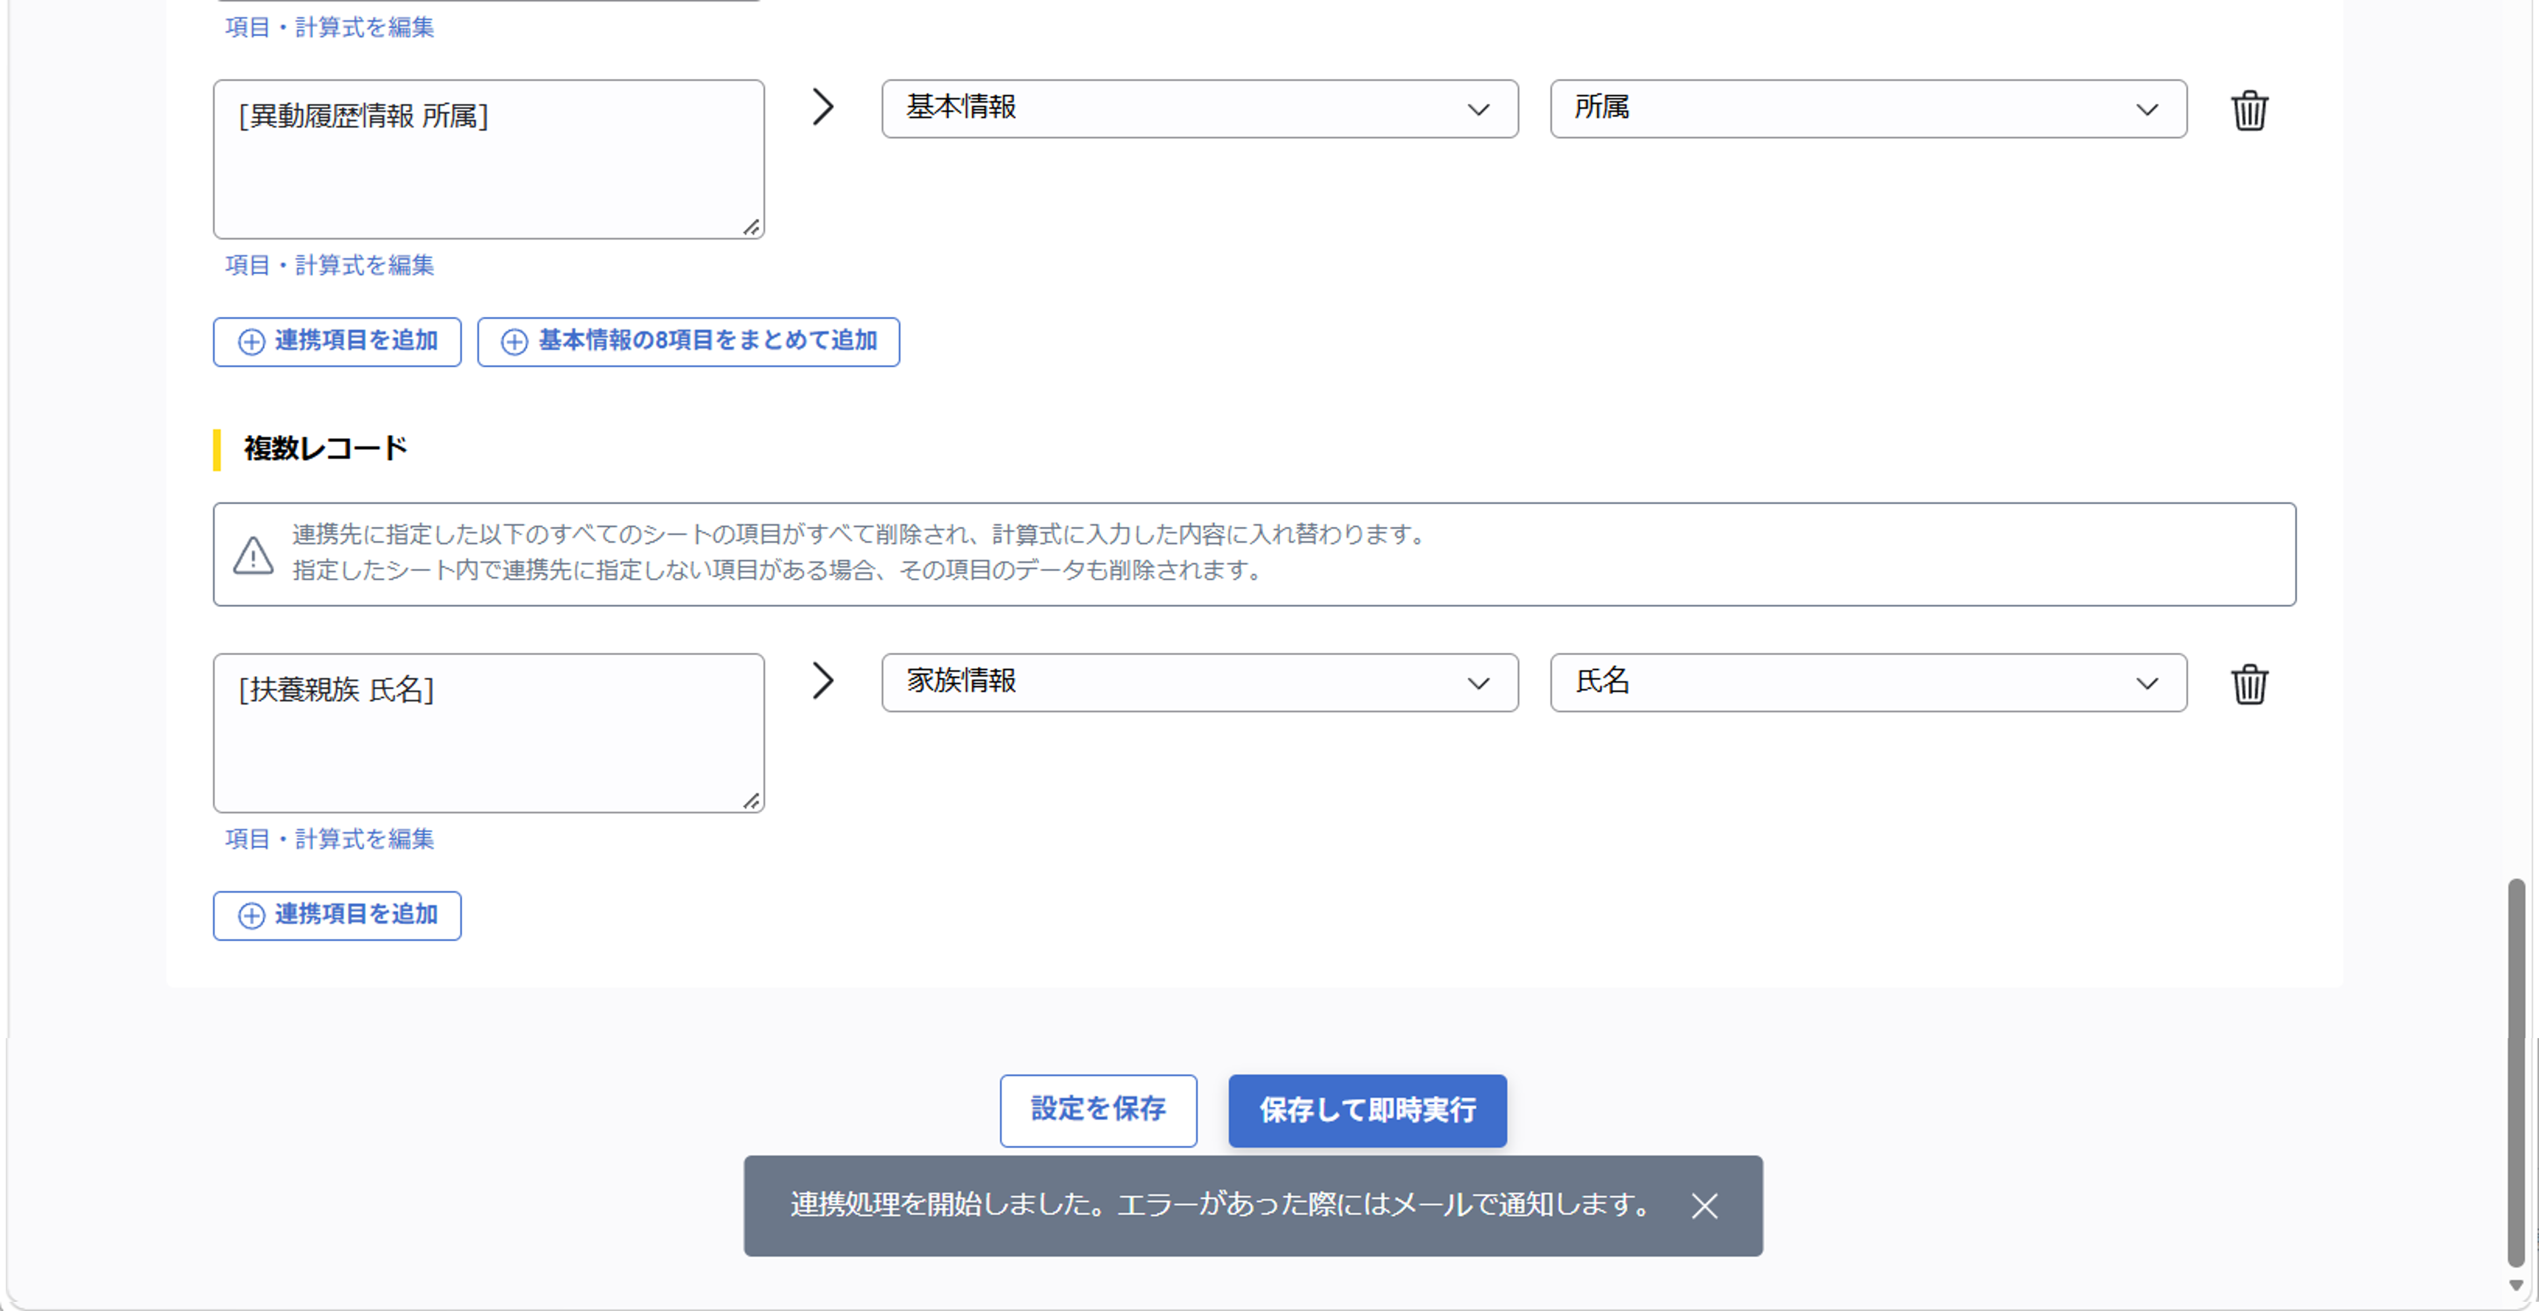Click the vertical scrollbar thumb
Image resolution: width=2539 pixels, height=1311 pixels.
pos(2515,1071)
